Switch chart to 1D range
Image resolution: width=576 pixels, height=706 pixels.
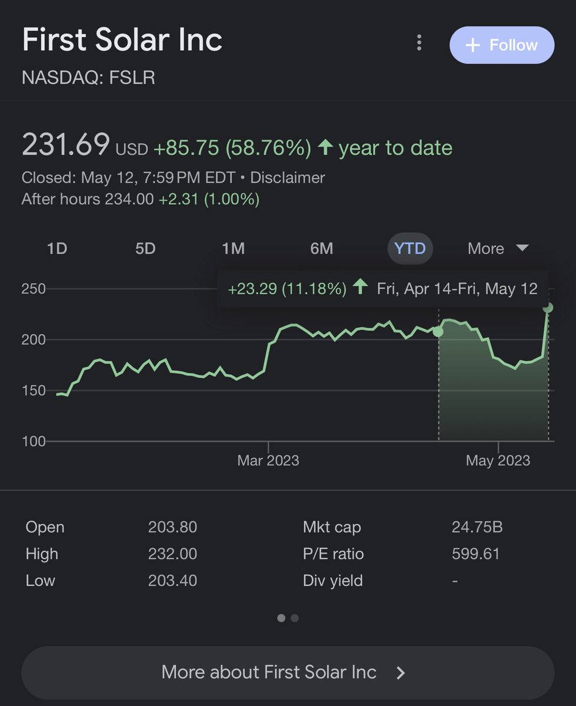(x=57, y=249)
